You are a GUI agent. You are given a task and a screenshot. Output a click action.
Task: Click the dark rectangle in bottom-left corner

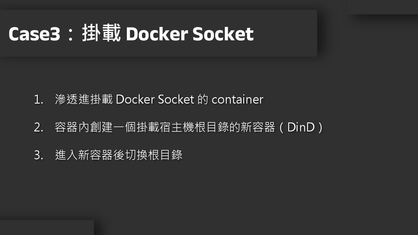(46, 228)
